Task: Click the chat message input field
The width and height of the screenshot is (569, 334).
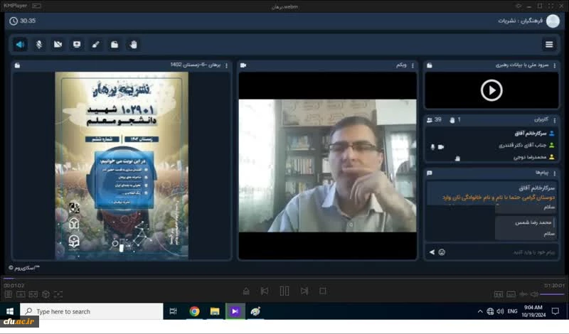Action: (498, 252)
